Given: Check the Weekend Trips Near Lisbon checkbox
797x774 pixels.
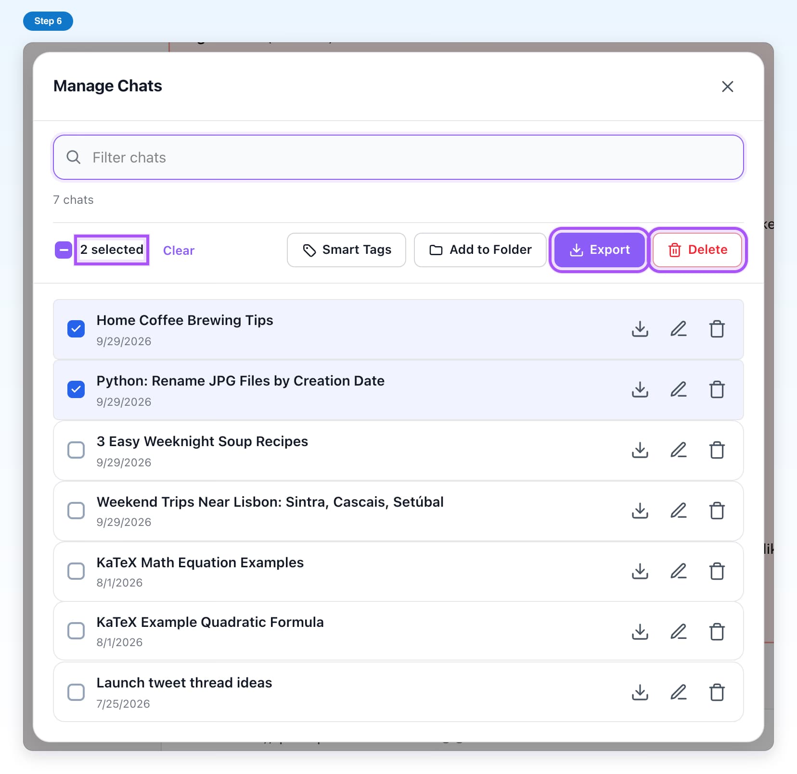Looking at the screenshot, I should (x=76, y=511).
